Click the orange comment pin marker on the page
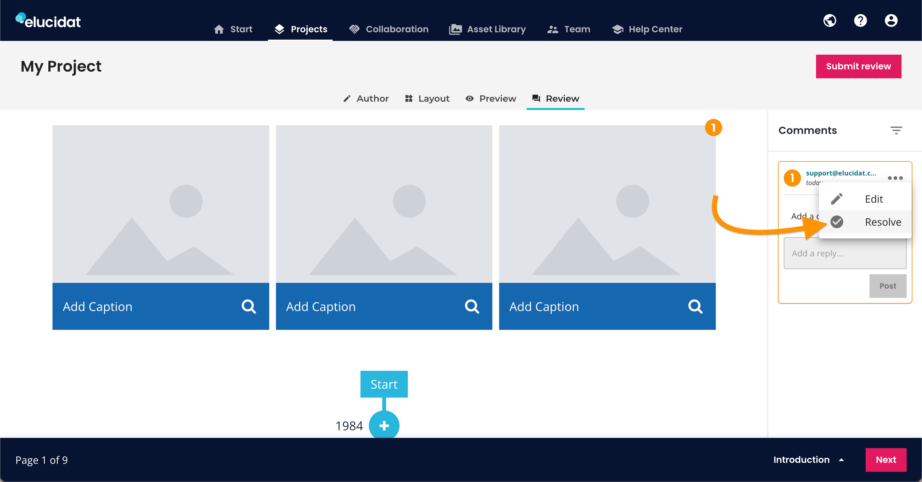Screen dimensions: 922x482 pyautogui.click(x=713, y=128)
